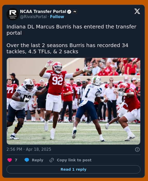Open the tweet info icon
Viewport: 148px width, 181px height.
point(137,149)
